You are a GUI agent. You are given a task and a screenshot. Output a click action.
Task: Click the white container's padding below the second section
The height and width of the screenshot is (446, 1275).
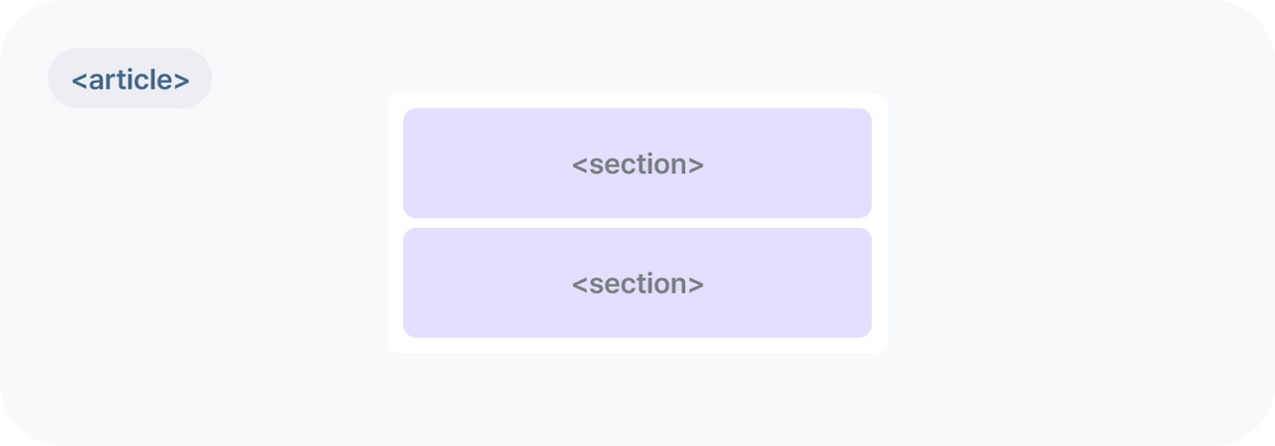637,345
